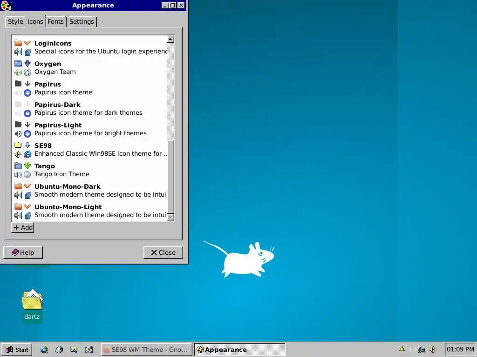Click the Ubuntu-Mono-Light orange chevron arrow icon
The height and width of the screenshot is (357, 477).
click(27, 206)
